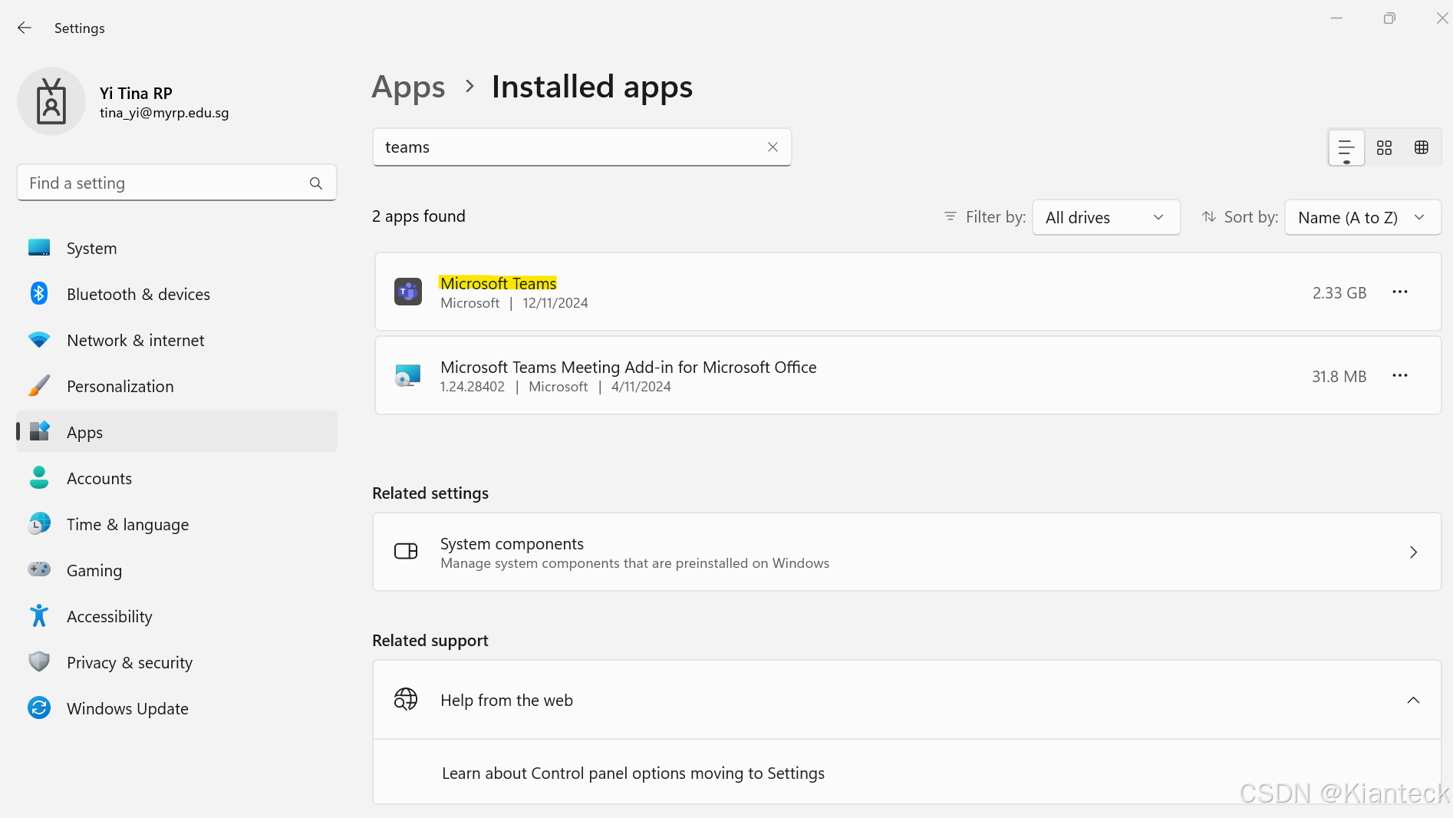Click the Privacy shield icon
1453x818 pixels.
click(x=39, y=661)
